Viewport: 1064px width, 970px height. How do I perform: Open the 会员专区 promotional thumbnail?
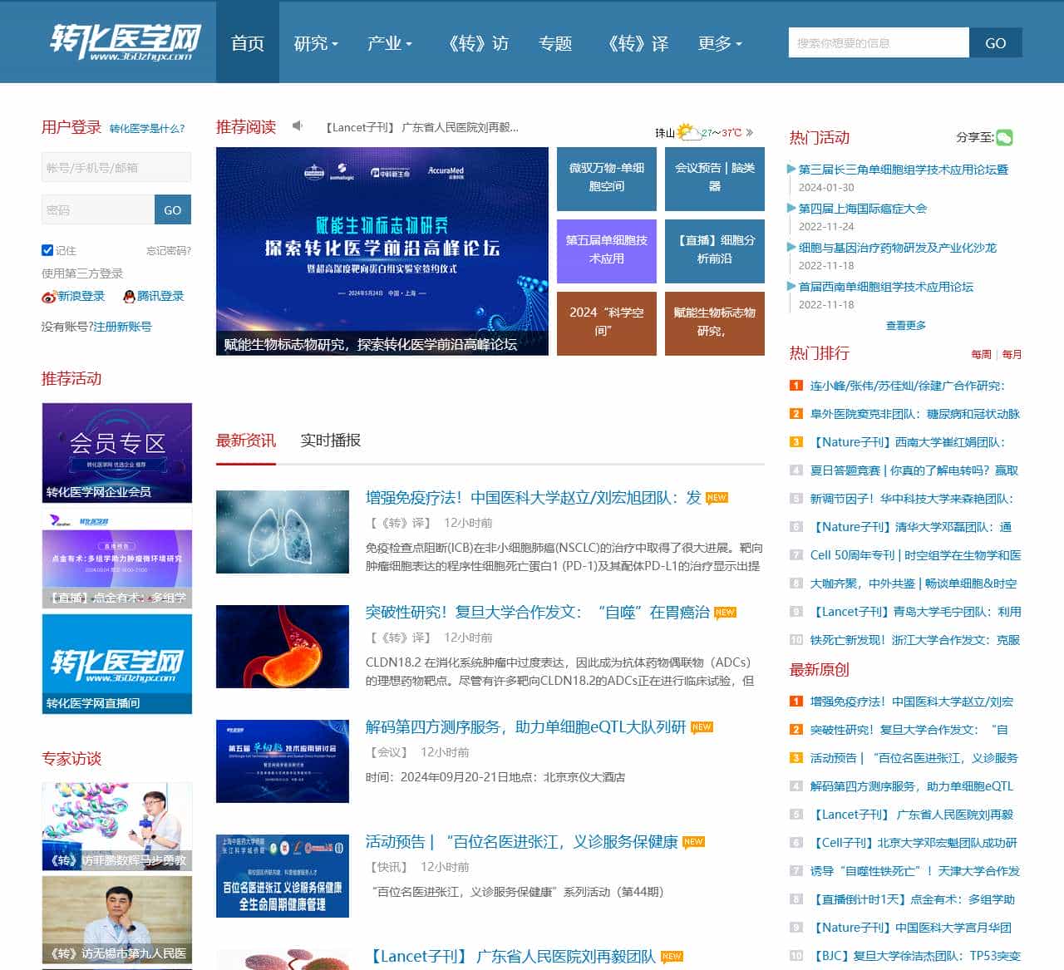tap(117, 452)
